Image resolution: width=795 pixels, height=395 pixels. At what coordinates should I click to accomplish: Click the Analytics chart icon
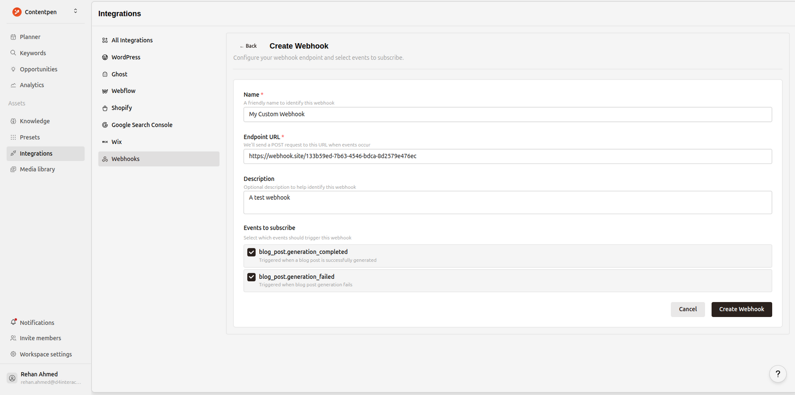13,85
